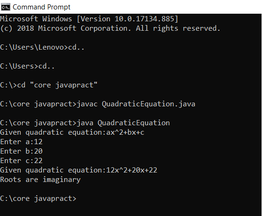Click the empty title bar area right of title
262x216 pixels.
pyautogui.click(x=165, y=7)
